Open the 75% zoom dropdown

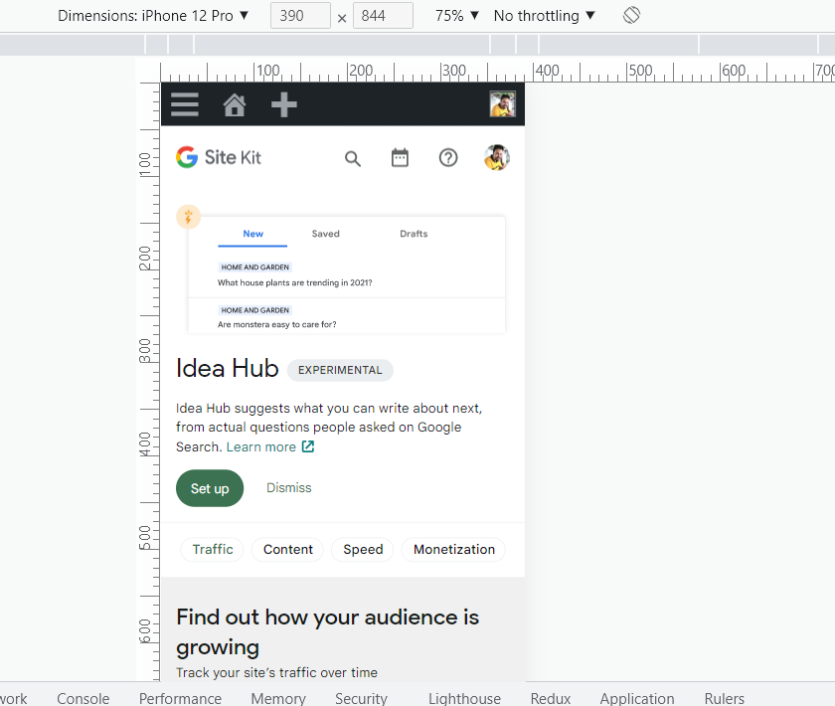tap(457, 16)
